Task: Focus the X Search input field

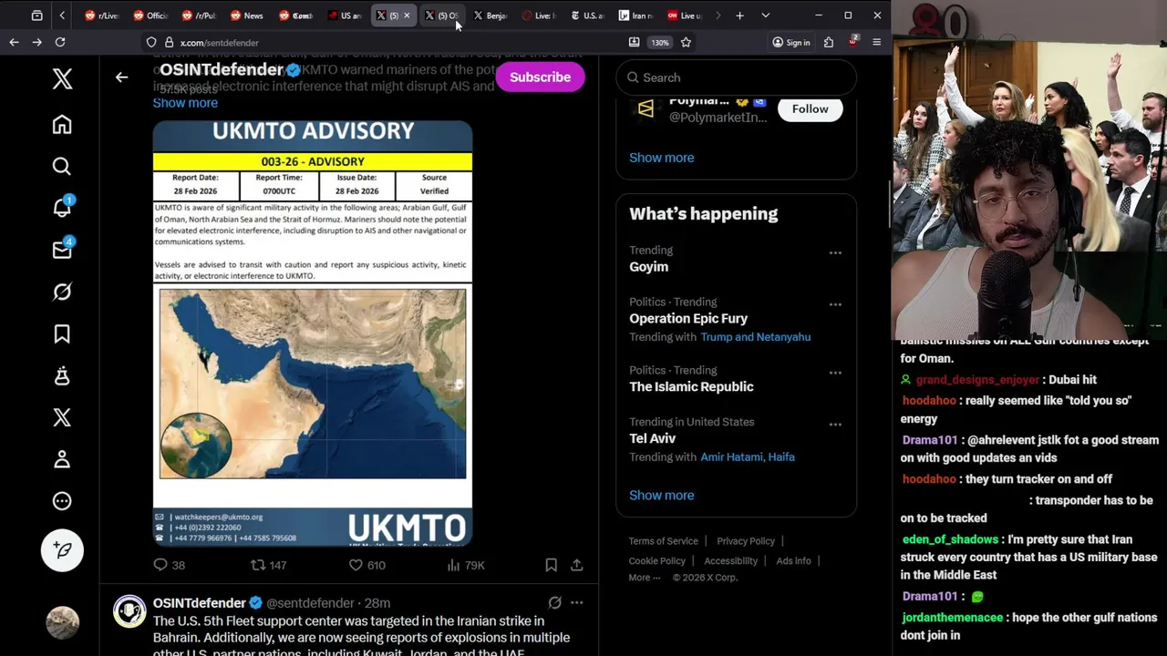Action: [x=736, y=77]
